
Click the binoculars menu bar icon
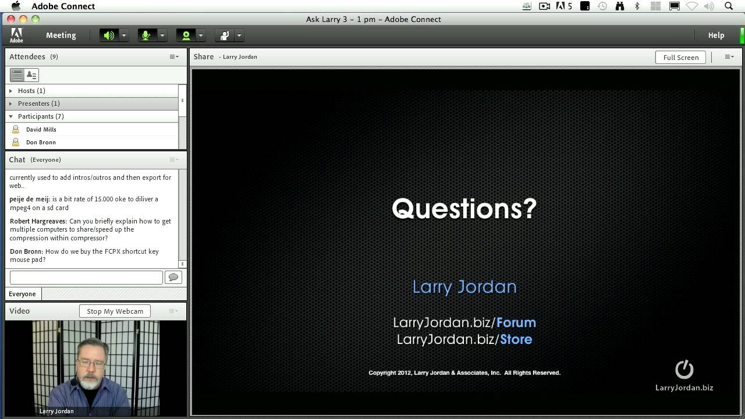(620, 6)
